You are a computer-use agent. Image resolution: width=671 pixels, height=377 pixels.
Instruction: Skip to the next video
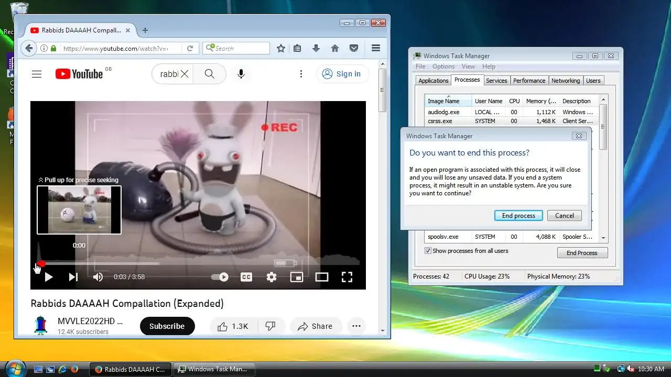[x=73, y=277]
